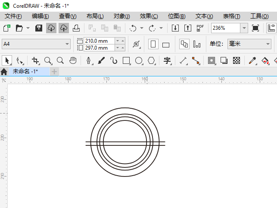Select the Rectangle tool
277x208 pixels.
click(126, 60)
